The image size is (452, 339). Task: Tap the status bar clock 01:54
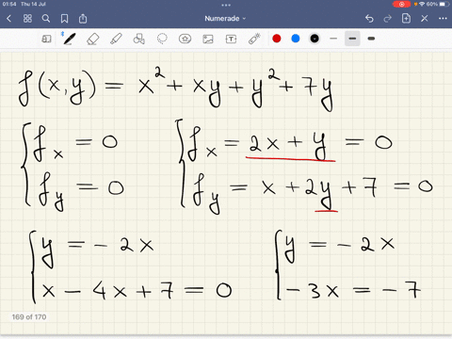(9, 4)
